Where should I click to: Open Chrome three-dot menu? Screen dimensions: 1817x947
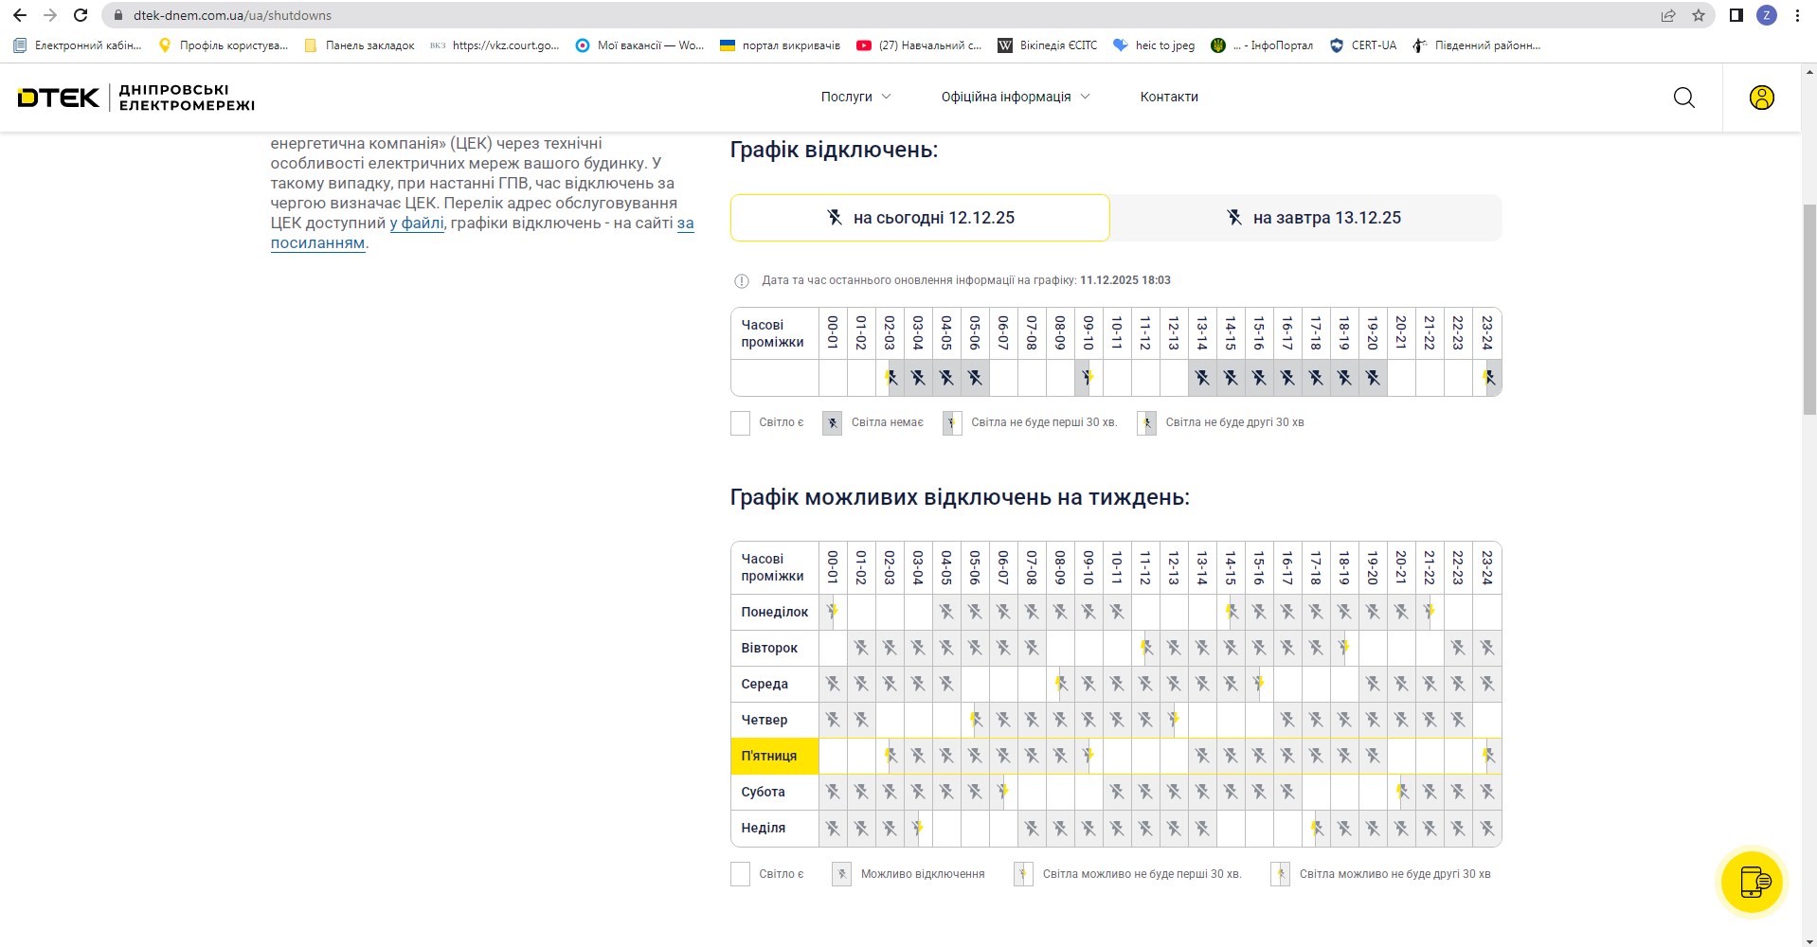tap(1797, 15)
